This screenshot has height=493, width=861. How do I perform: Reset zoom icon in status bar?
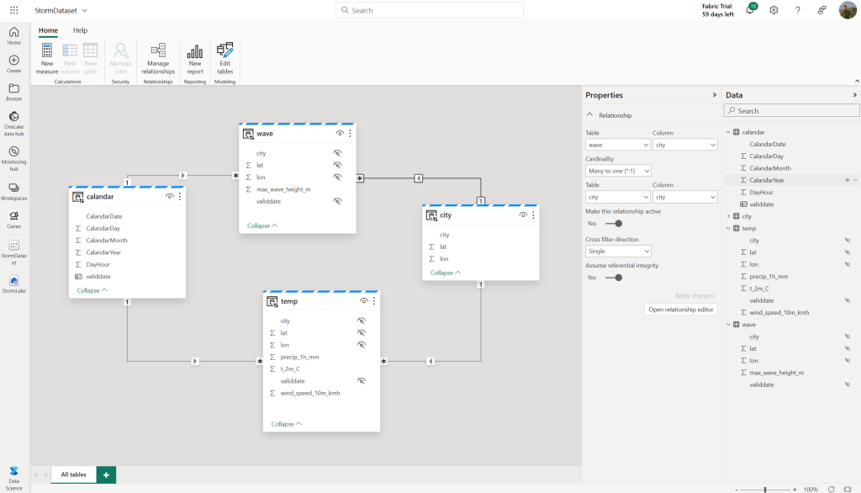[x=832, y=489]
